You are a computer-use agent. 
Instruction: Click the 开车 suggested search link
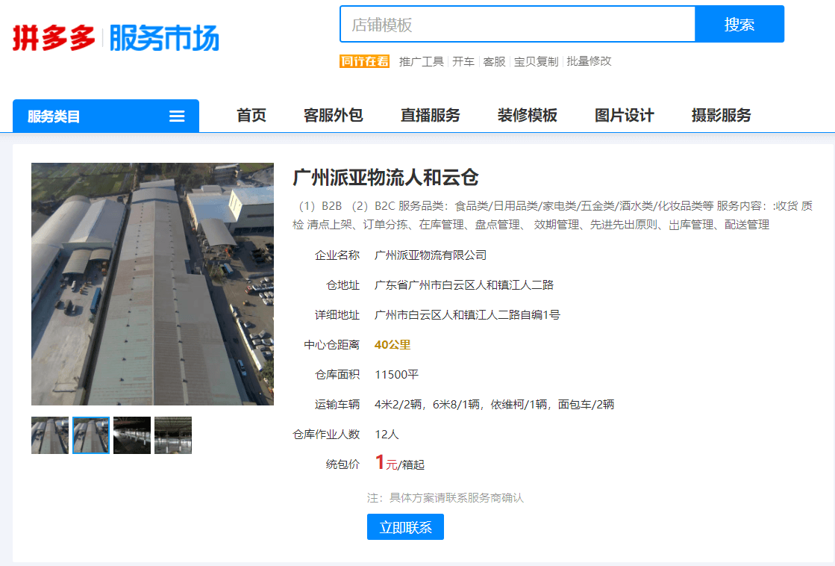tap(463, 61)
